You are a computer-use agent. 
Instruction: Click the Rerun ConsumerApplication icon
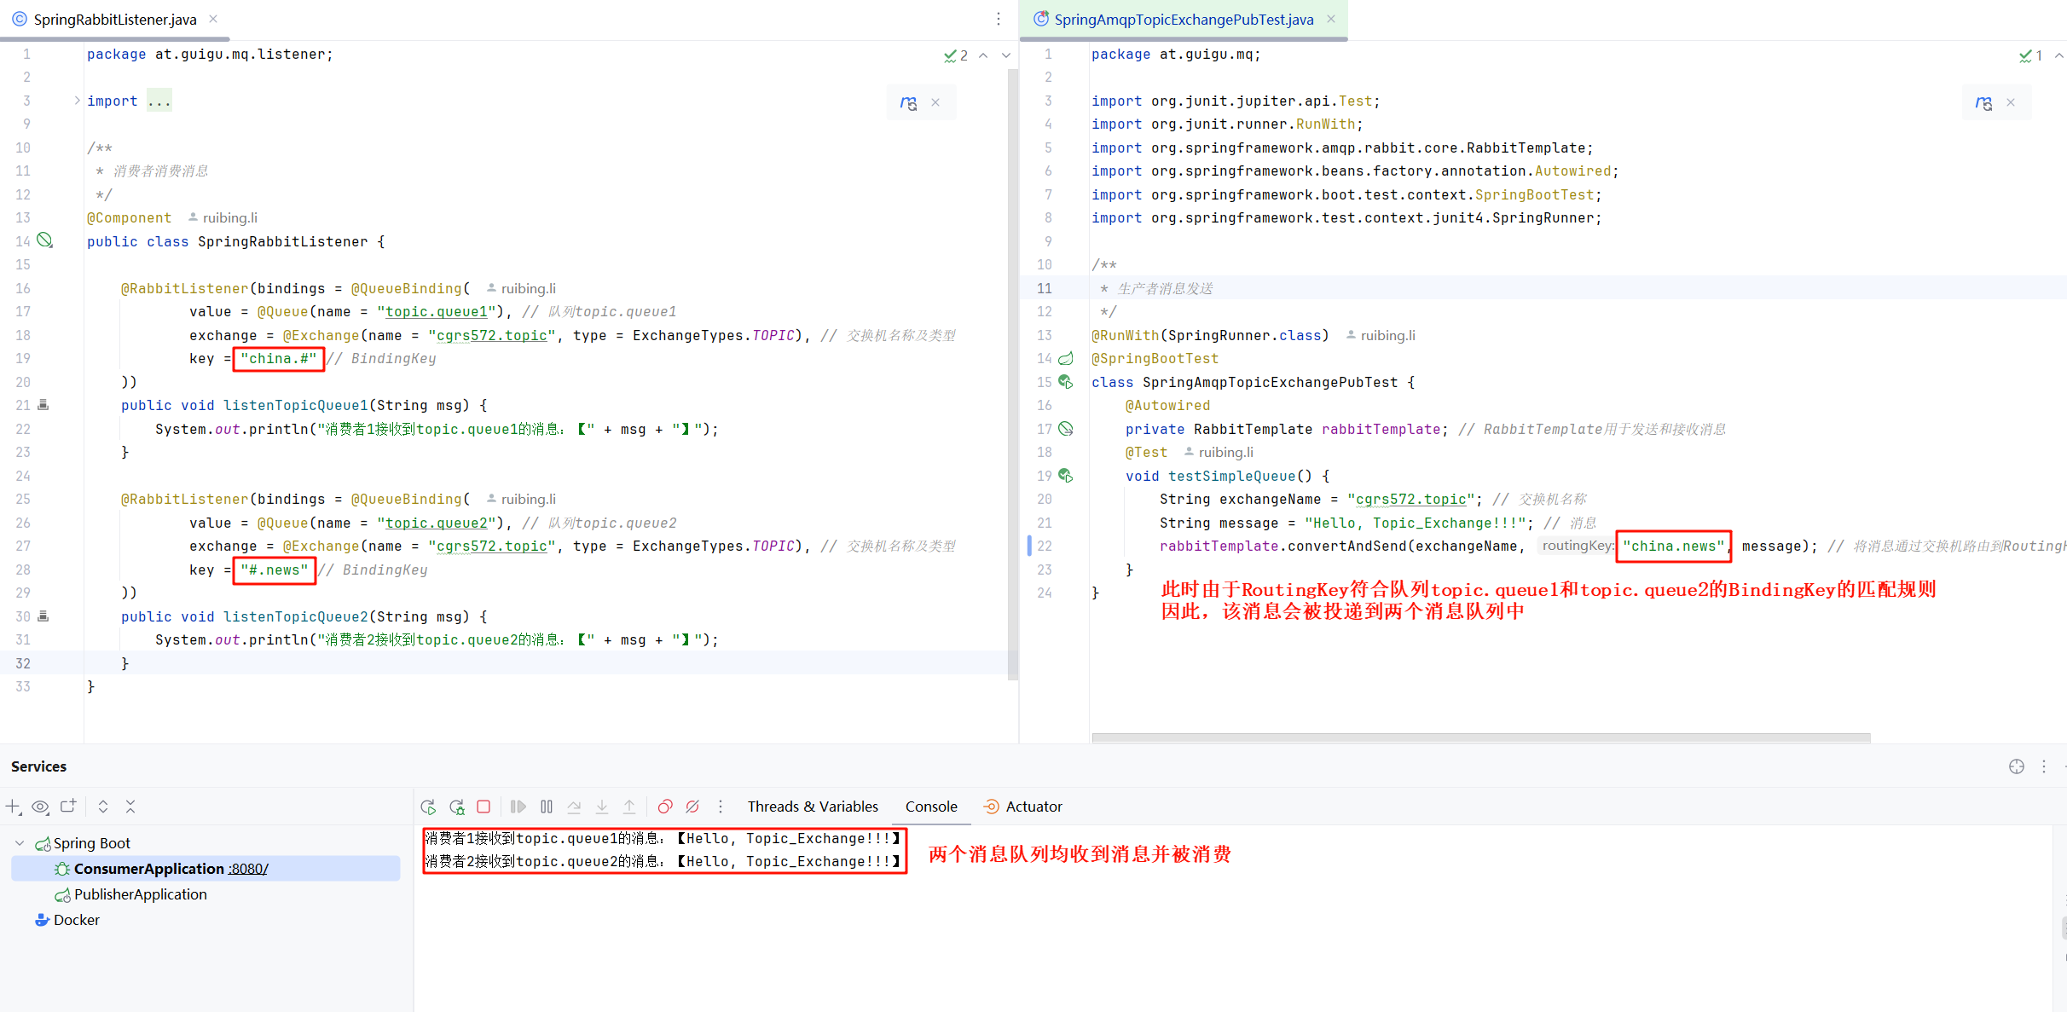point(428,807)
